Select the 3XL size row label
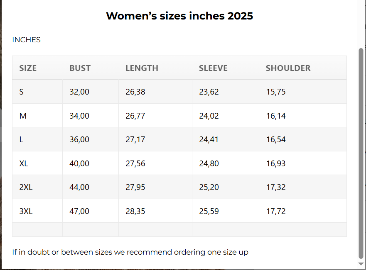 tap(26, 211)
